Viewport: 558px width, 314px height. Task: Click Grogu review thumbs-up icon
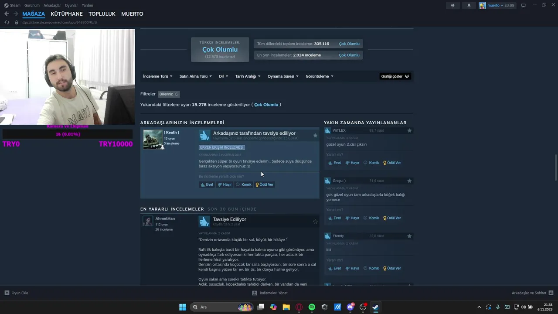328,181
